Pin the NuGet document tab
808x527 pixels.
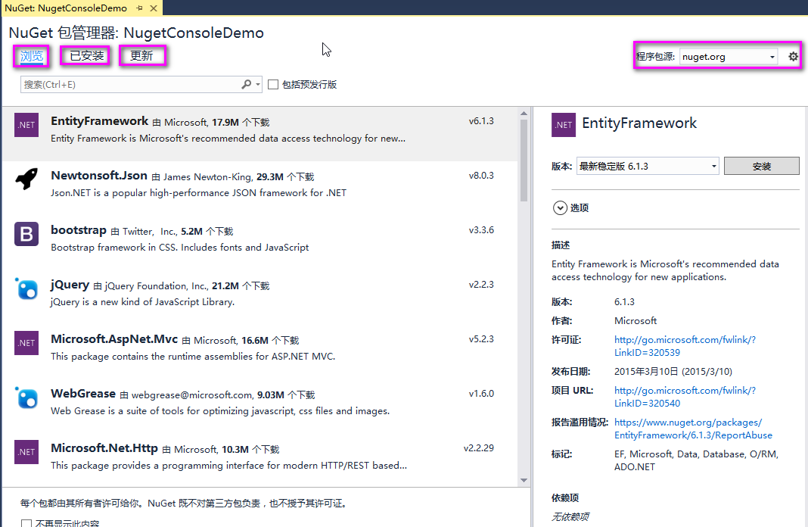tap(139, 8)
